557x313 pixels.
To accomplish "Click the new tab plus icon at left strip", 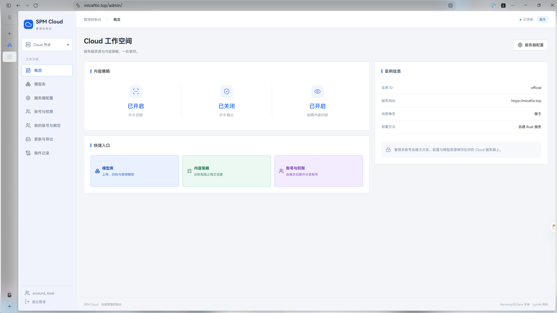I will tap(10, 34).
